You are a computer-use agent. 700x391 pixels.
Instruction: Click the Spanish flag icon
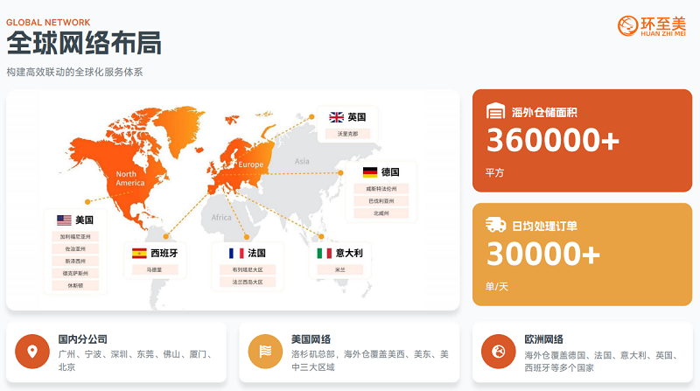pos(139,254)
